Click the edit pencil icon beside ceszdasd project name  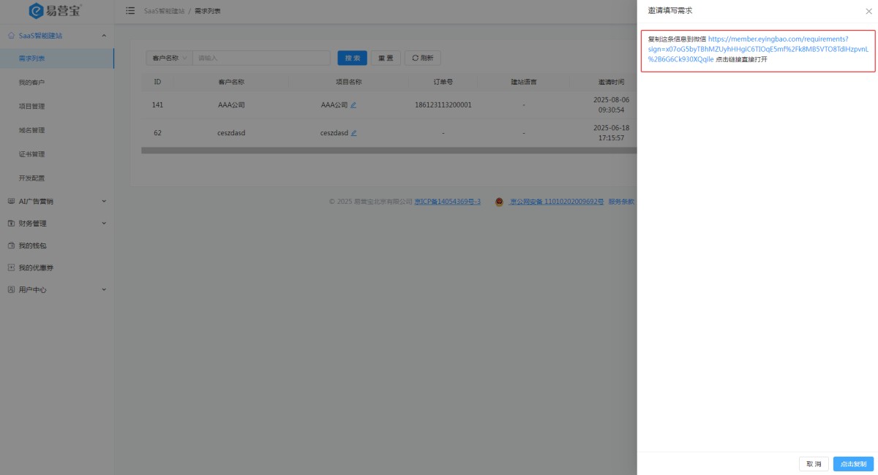pyautogui.click(x=354, y=133)
